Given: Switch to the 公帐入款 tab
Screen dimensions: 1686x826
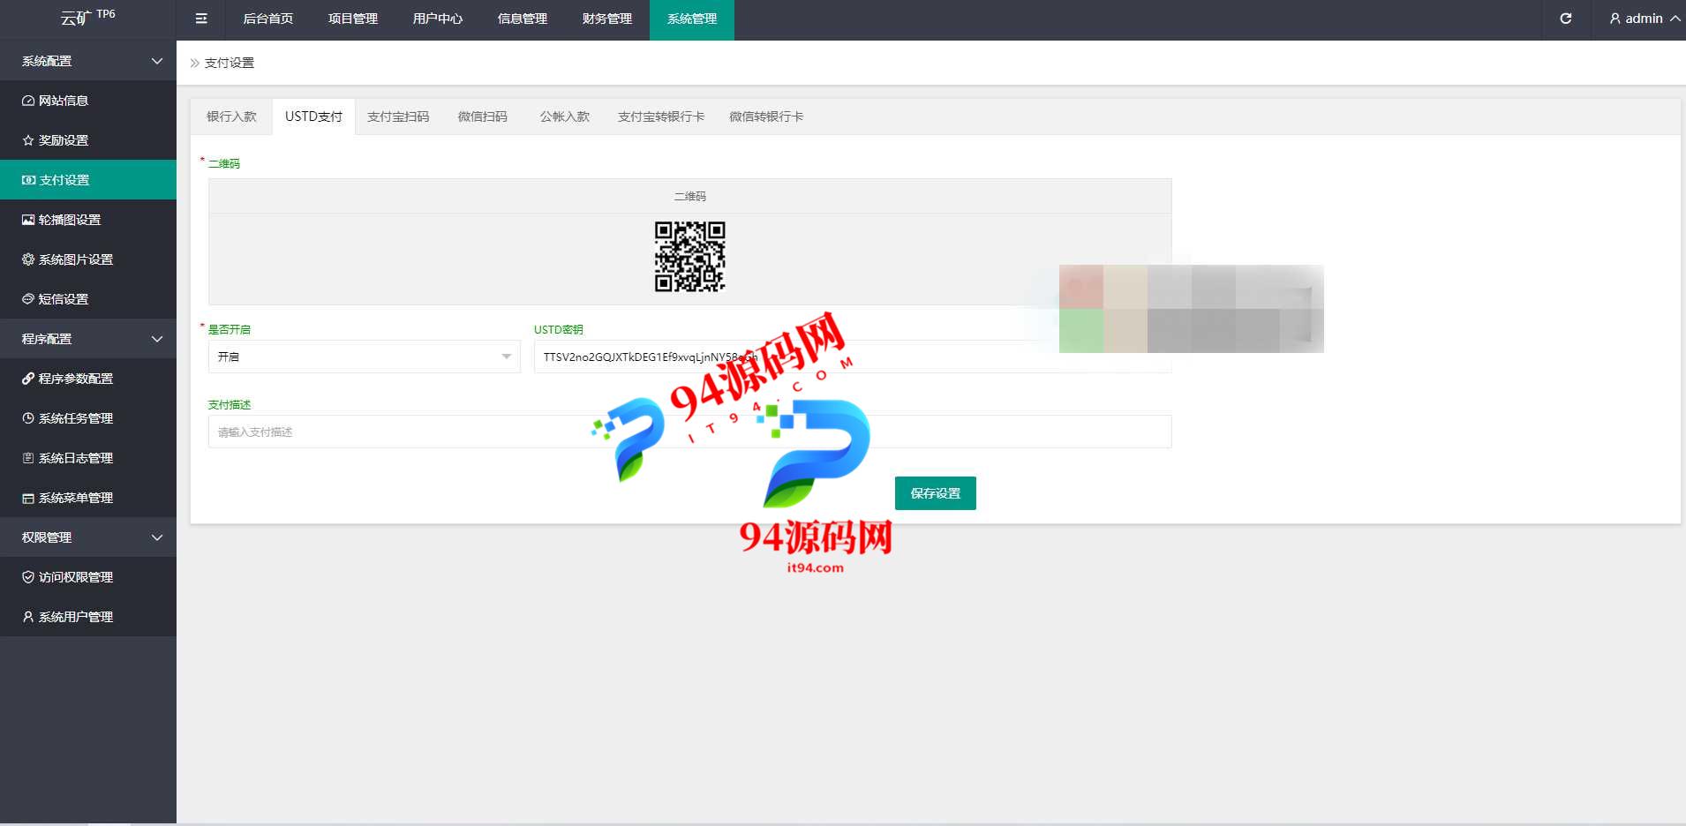Looking at the screenshot, I should (565, 116).
